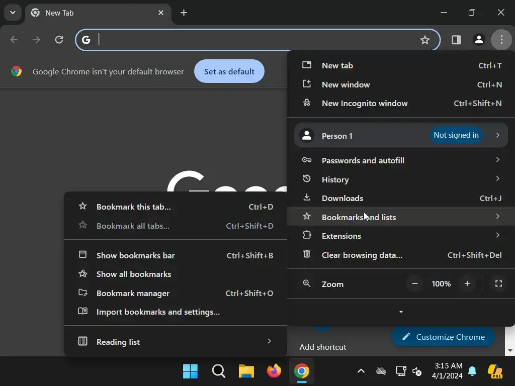Click the forward navigation arrow
The height and width of the screenshot is (386, 515).
point(36,40)
